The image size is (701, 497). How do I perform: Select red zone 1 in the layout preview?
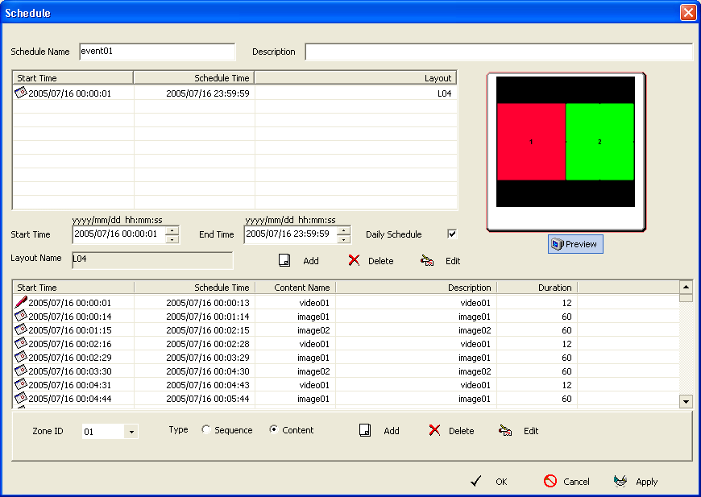(531, 142)
